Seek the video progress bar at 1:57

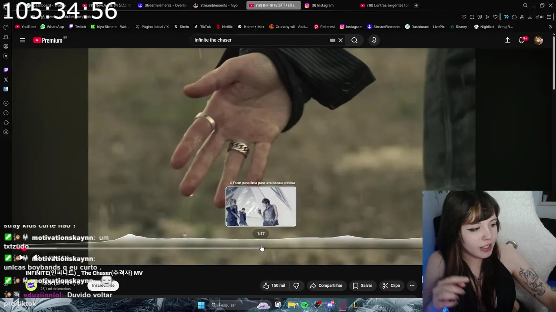[261, 248]
